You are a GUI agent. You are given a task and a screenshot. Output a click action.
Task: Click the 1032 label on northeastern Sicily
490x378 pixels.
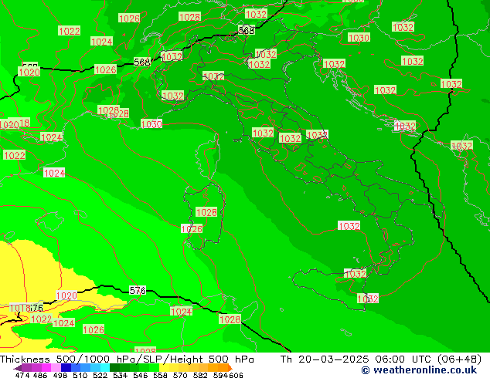(355, 274)
